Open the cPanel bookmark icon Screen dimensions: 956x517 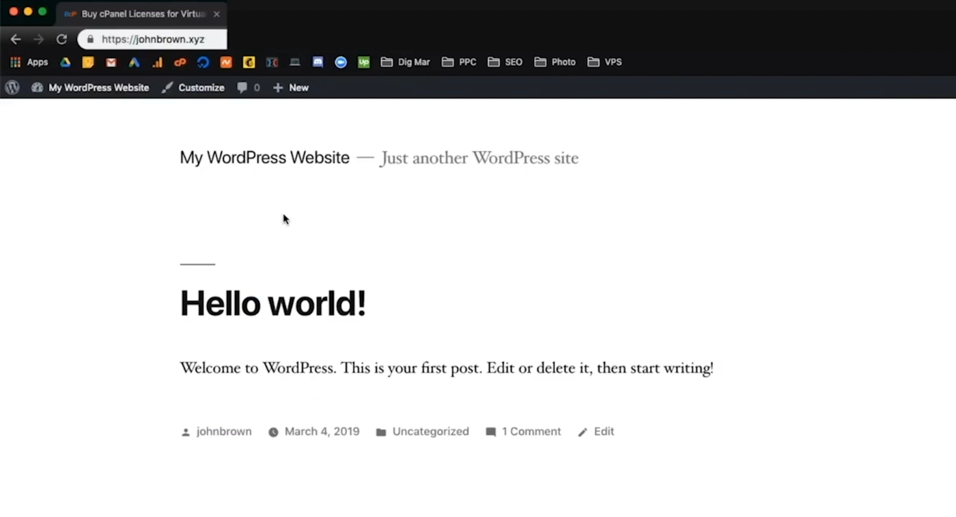pos(180,62)
